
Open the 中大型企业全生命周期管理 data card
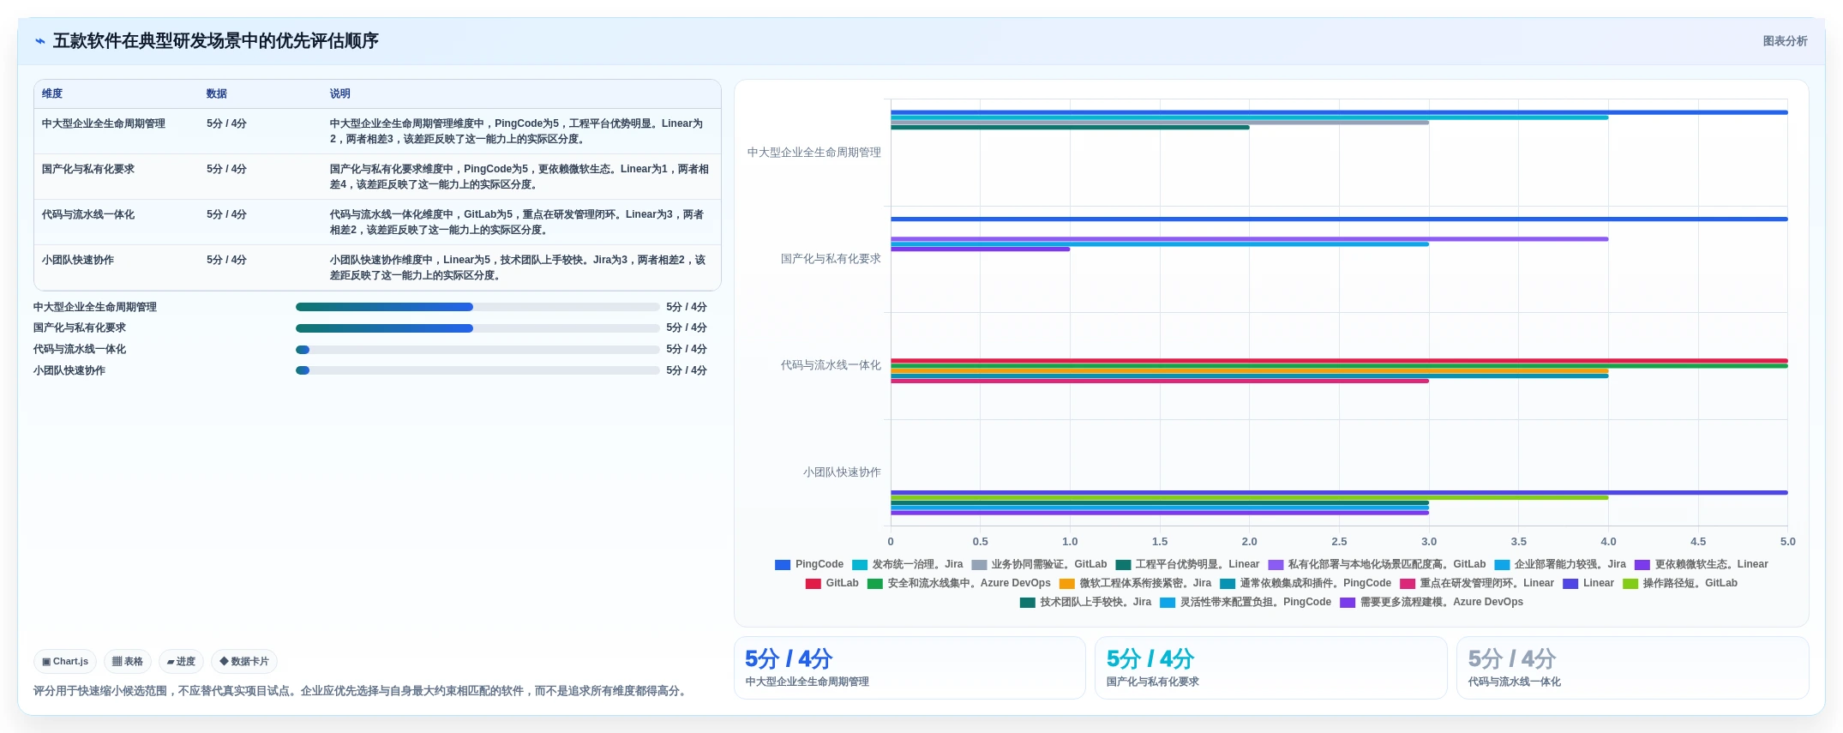click(x=909, y=668)
